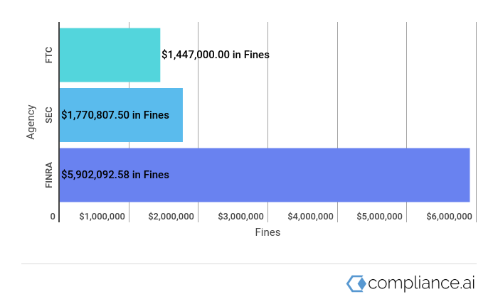Click the Agency vertical axis title
Image resolution: width=498 pixels, height=304 pixels.
click(31, 121)
